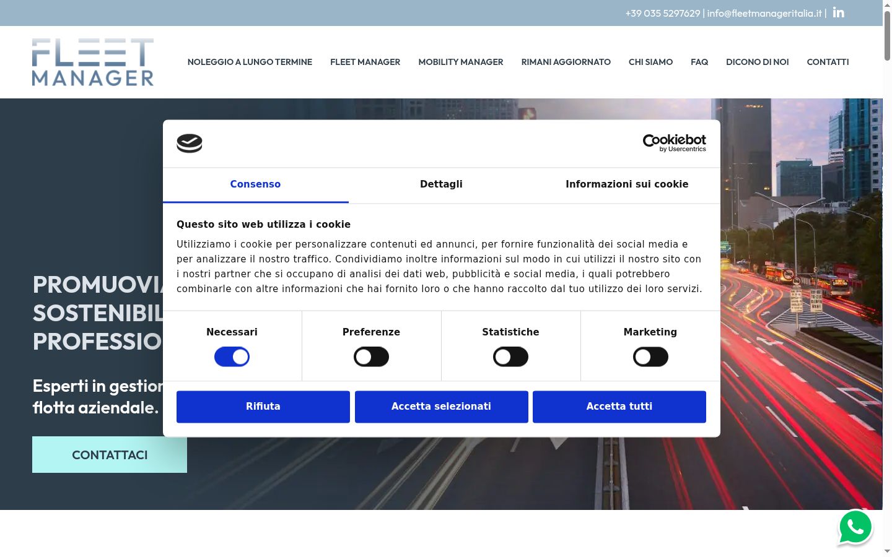The width and height of the screenshot is (892, 557).
Task: Go to Contatti page
Action: point(828,62)
